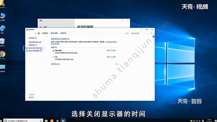The height and width of the screenshot is (122, 217).
Task: Open the taskbar clock showing 15:43
Action: pos(209,120)
